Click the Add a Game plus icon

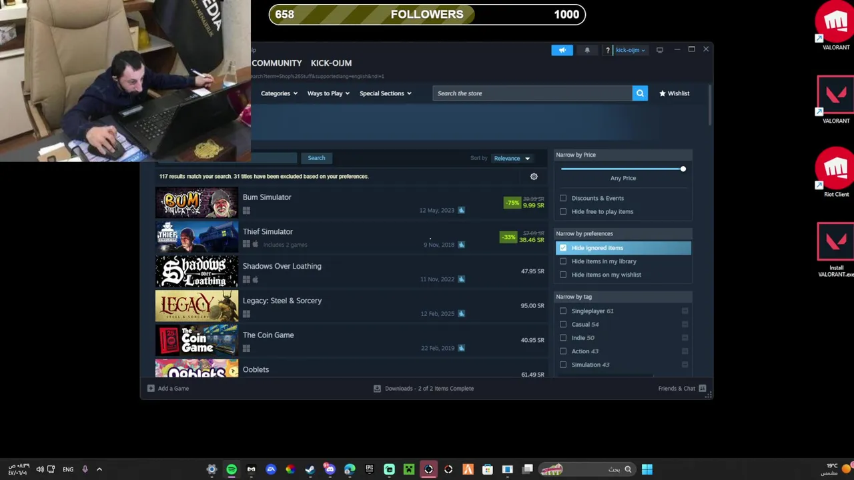[x=151, y=388]
